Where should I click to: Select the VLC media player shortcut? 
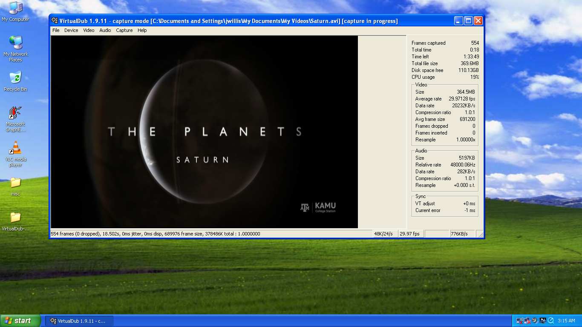pyautogui.click(x=15, y=154)
